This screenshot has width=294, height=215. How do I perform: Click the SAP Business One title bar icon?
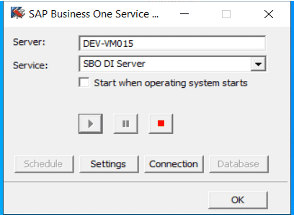(x=17, y=14)
